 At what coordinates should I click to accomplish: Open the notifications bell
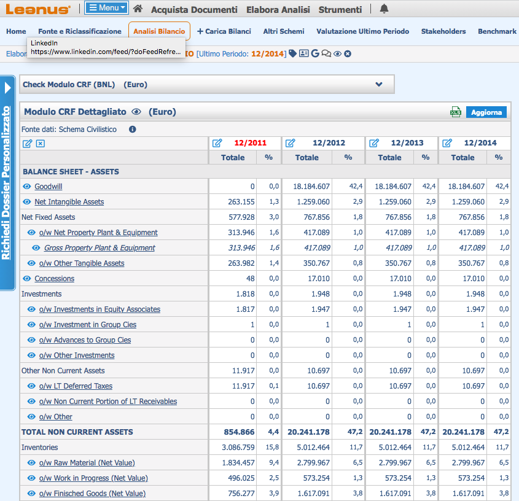click(x=384, y=9)
